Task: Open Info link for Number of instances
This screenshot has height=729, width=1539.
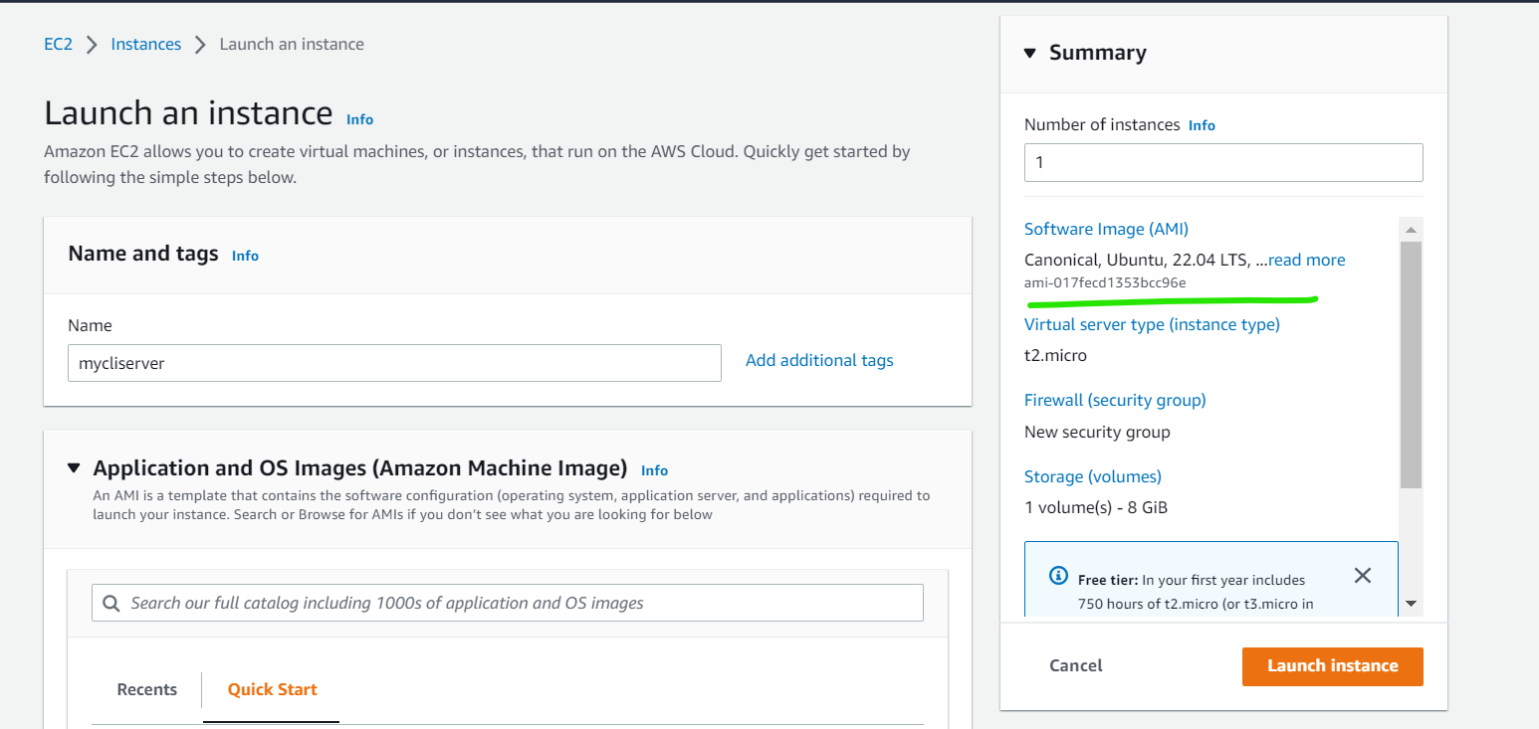Action: [x=1202, y=125]
